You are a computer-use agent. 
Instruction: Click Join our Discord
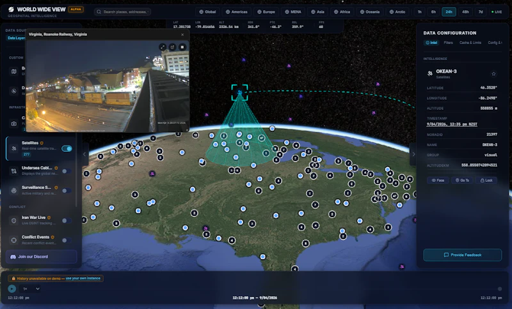click(41, 257)
